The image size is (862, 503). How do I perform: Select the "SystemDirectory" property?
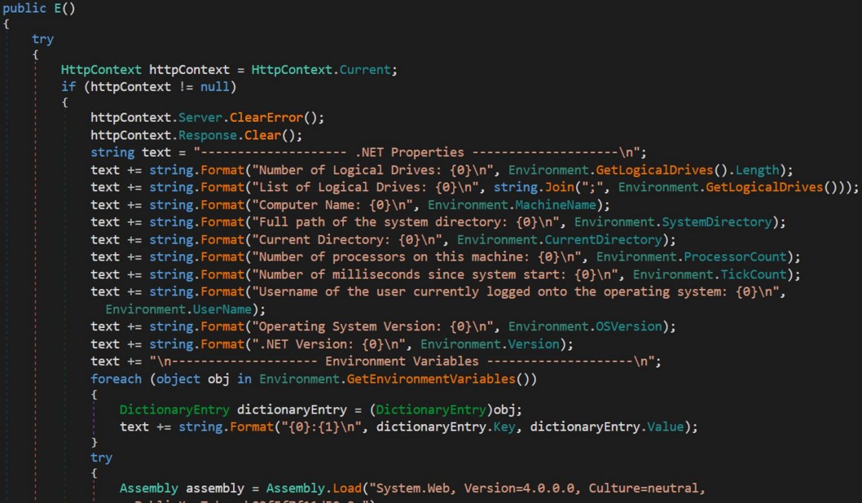click(717, 222)
